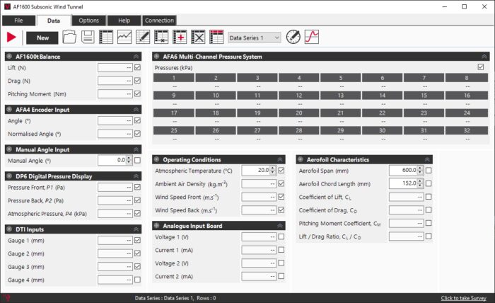The image size is (495, 303).
Task: Collapse the DP6 Digital Pressure Display panel
Action: [x=136, y=176]
